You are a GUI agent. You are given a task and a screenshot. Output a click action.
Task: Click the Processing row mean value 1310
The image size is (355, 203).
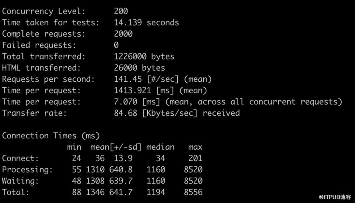point(95,169)
